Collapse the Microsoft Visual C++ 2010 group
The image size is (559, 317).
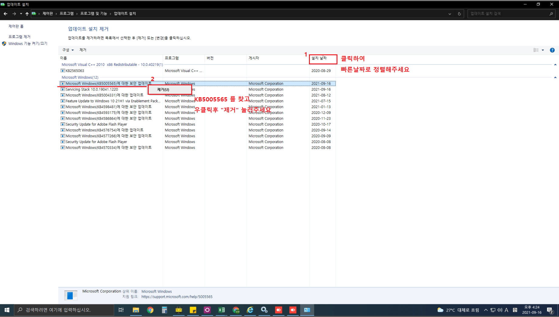point(555,65)
